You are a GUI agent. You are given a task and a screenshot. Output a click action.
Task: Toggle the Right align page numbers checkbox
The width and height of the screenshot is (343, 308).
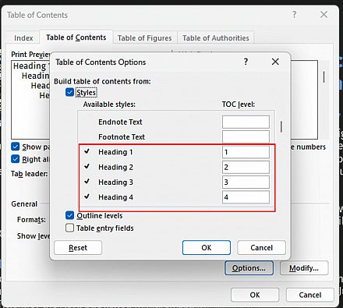[16, 159]
